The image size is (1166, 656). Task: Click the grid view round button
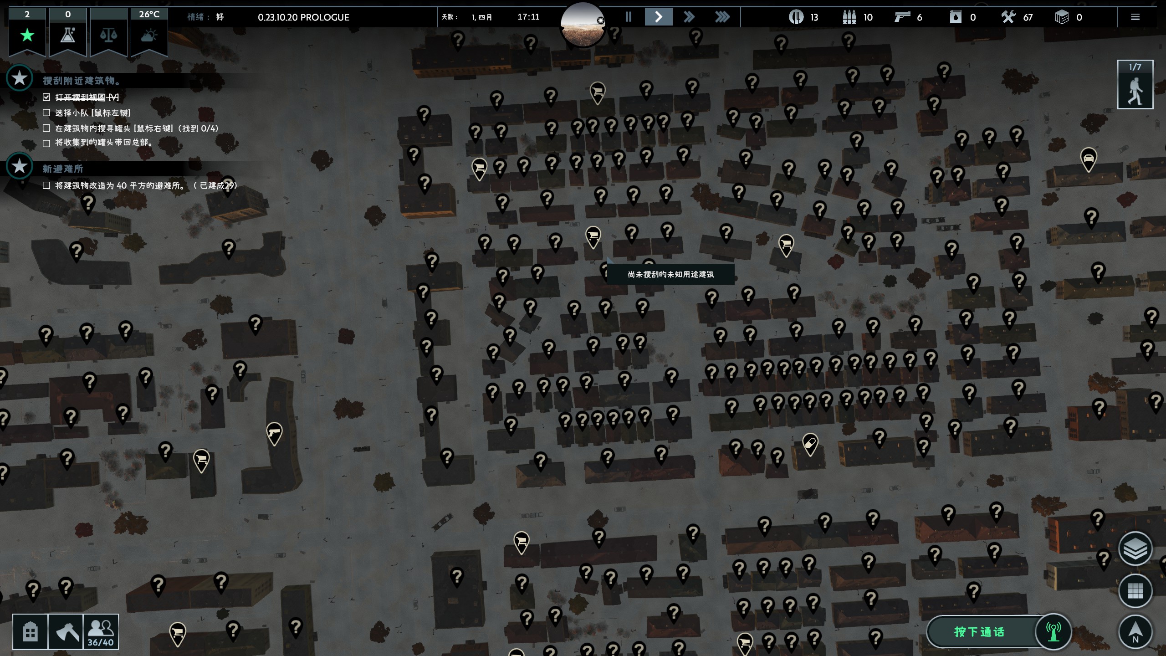(x=1135, y=591)
